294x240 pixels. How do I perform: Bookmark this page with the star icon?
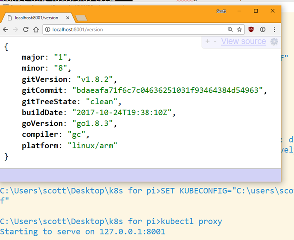tap(239, 29)
